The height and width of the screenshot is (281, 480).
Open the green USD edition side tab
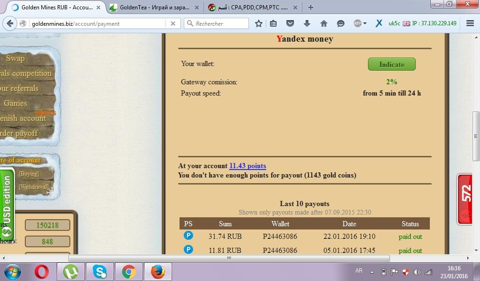pos(7,205)
